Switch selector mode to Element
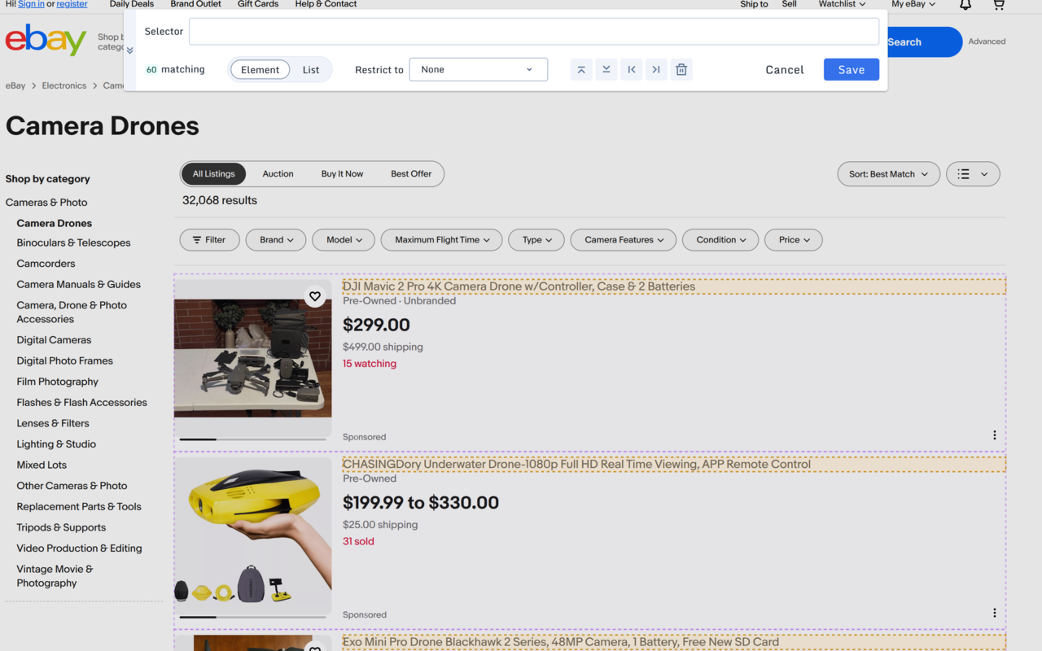Screen dimensions: 1042x651 (260, 70)
